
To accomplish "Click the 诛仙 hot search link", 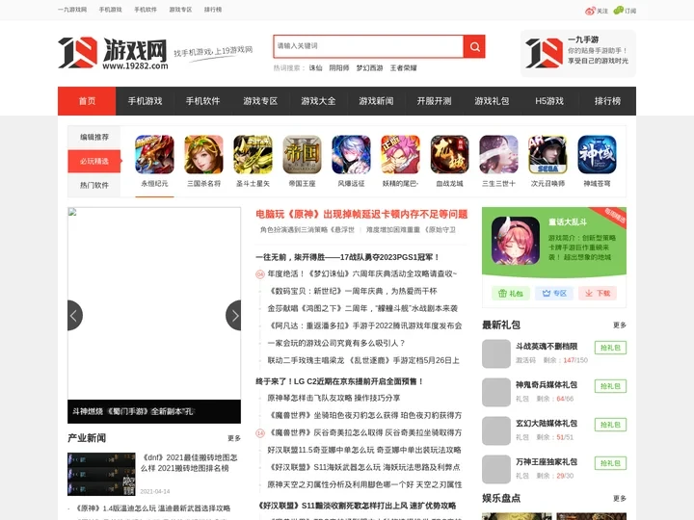I will [315, 67].
